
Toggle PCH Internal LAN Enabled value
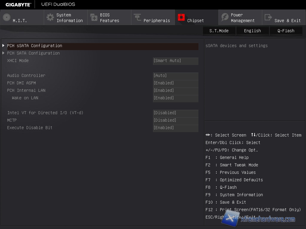point(175,91)
